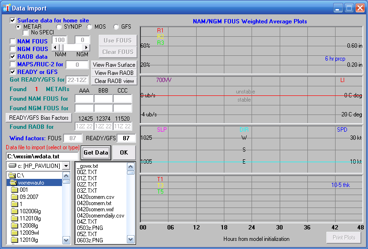The width and height of the screenshot is (368, 249).
Task: Toggle Surface data for home site checkbox
Action: (x=12, y=21)
